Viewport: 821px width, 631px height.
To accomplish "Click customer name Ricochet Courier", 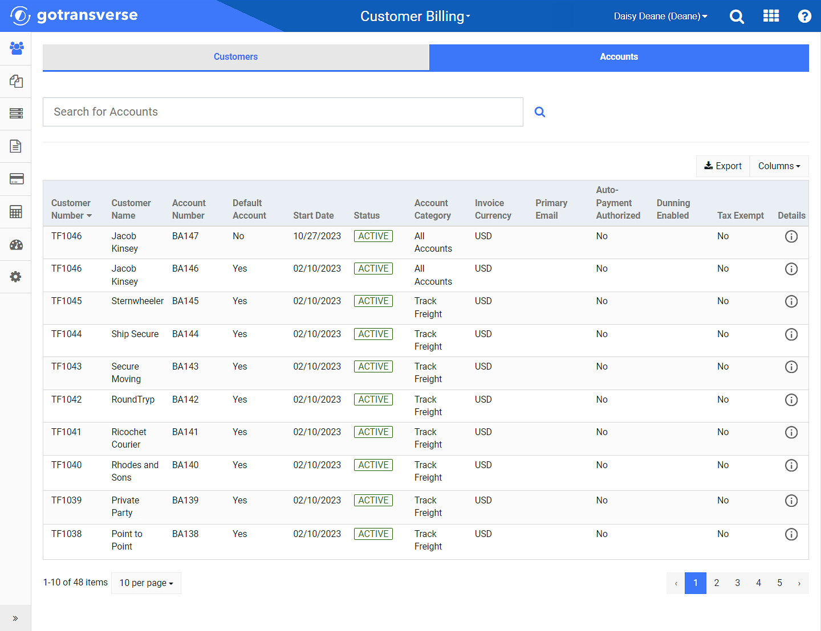I will (129, 438).
